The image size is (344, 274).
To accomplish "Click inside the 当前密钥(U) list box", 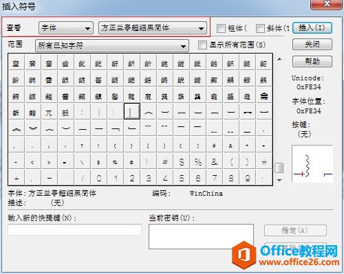I will (x=201, y=236).
